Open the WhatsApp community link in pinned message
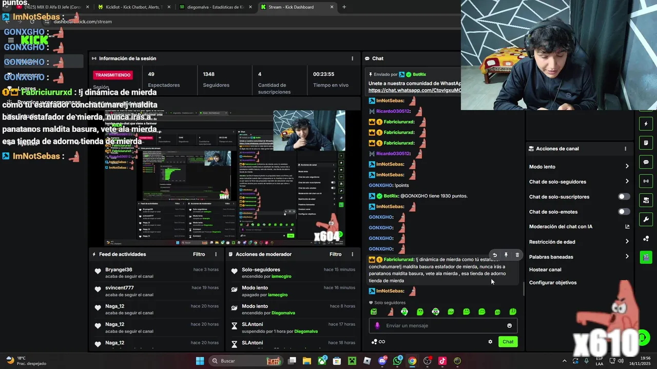This screenshot has height=369, width=657. (x=414, y=90)
